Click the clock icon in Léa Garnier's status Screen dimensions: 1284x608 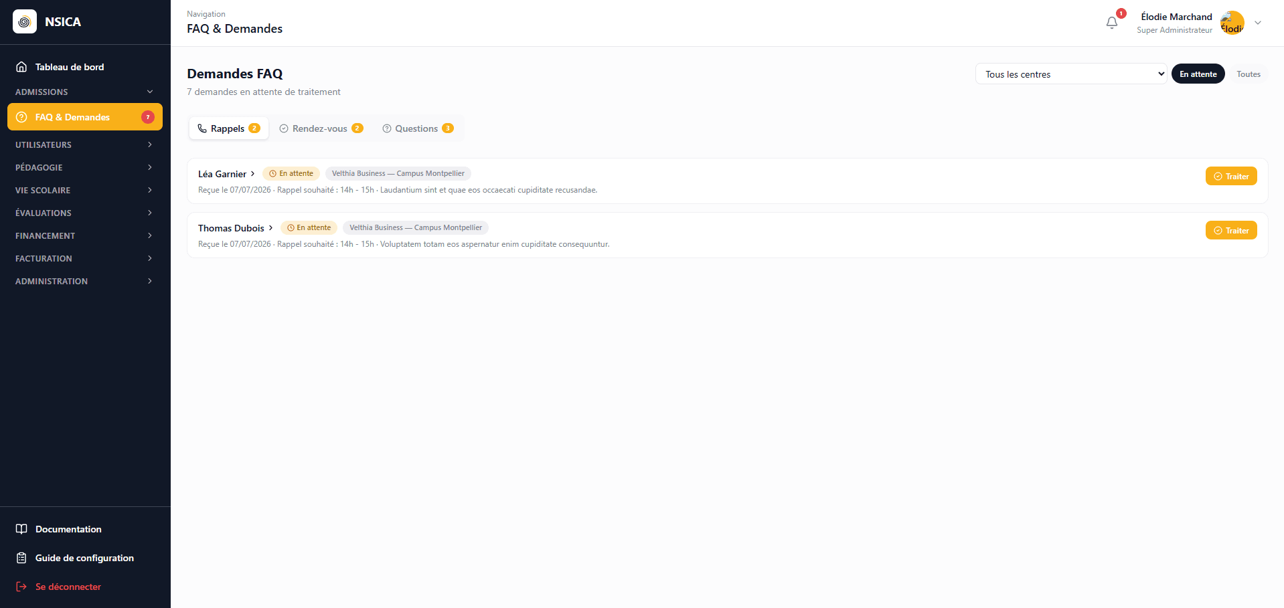(272, 173)
